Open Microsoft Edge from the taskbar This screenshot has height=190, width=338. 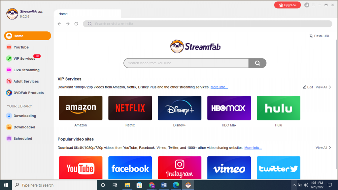point(176,185)
